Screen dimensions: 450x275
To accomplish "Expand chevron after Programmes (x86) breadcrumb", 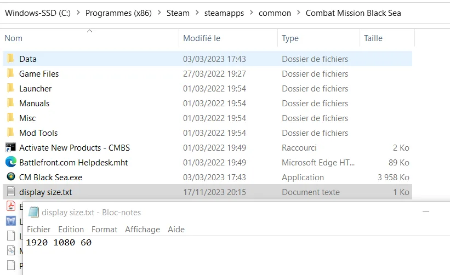I will coord(160,13).
